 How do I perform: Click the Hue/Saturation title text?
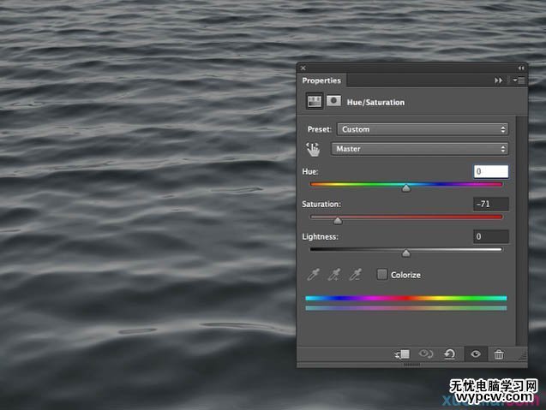click(375, 102)
